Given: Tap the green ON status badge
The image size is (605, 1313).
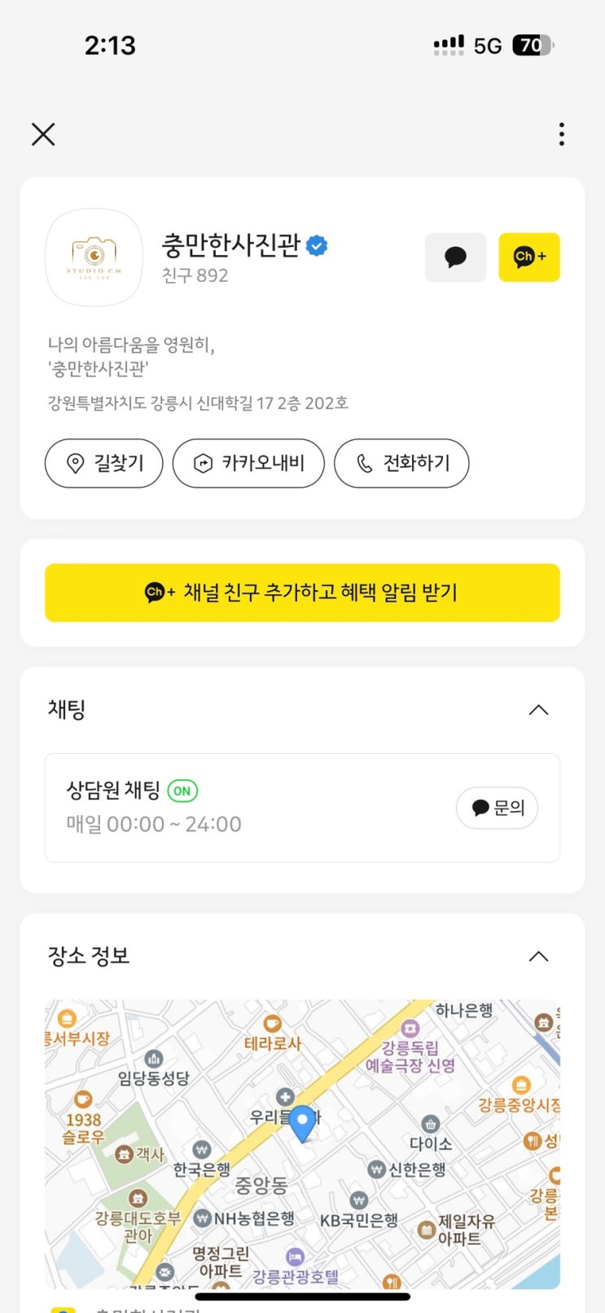Looking at the screenshot, I should coord(182,791).
